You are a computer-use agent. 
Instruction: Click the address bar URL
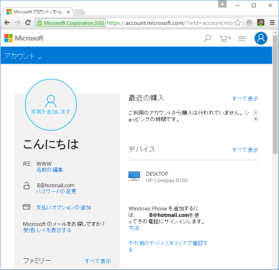coord(170,23)
